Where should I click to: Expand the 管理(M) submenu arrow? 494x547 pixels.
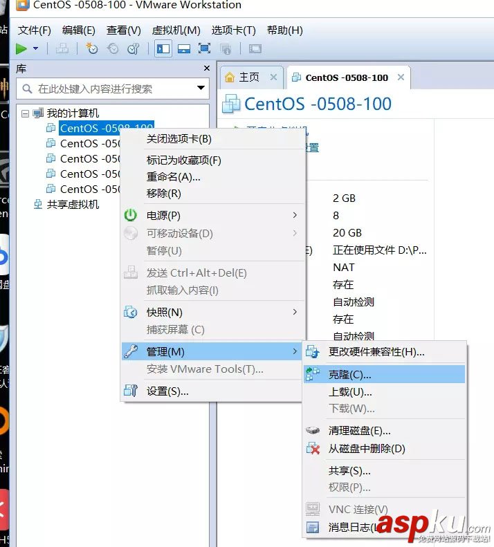(295, 351)
